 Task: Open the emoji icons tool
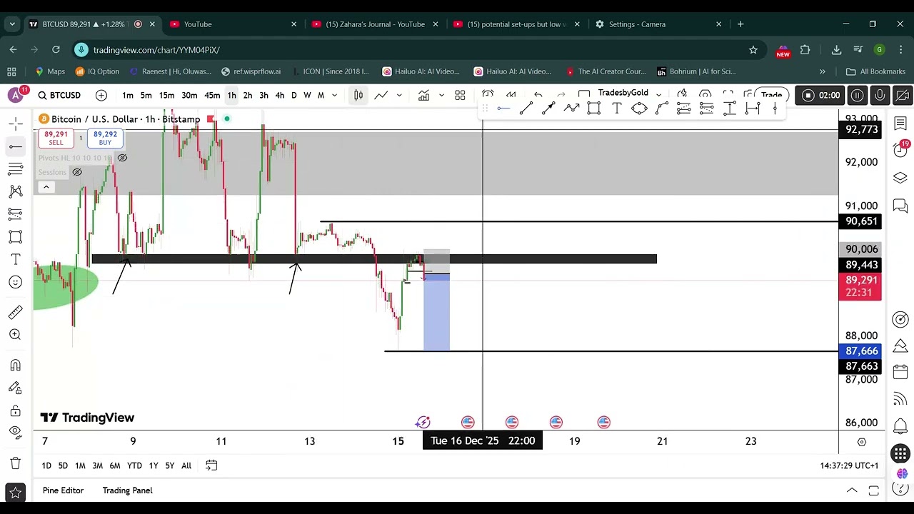point(15,282)
